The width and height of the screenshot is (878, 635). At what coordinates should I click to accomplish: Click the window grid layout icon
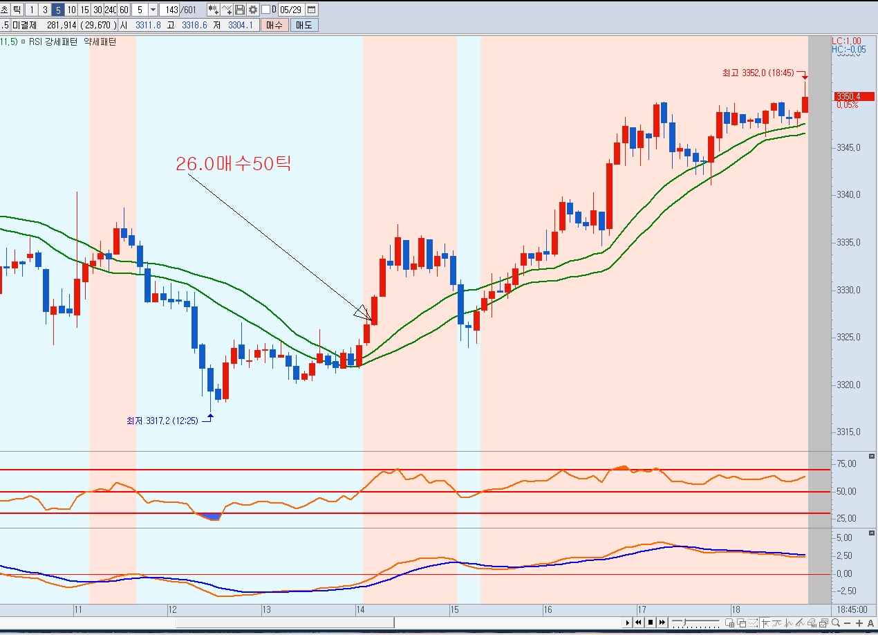729,623
